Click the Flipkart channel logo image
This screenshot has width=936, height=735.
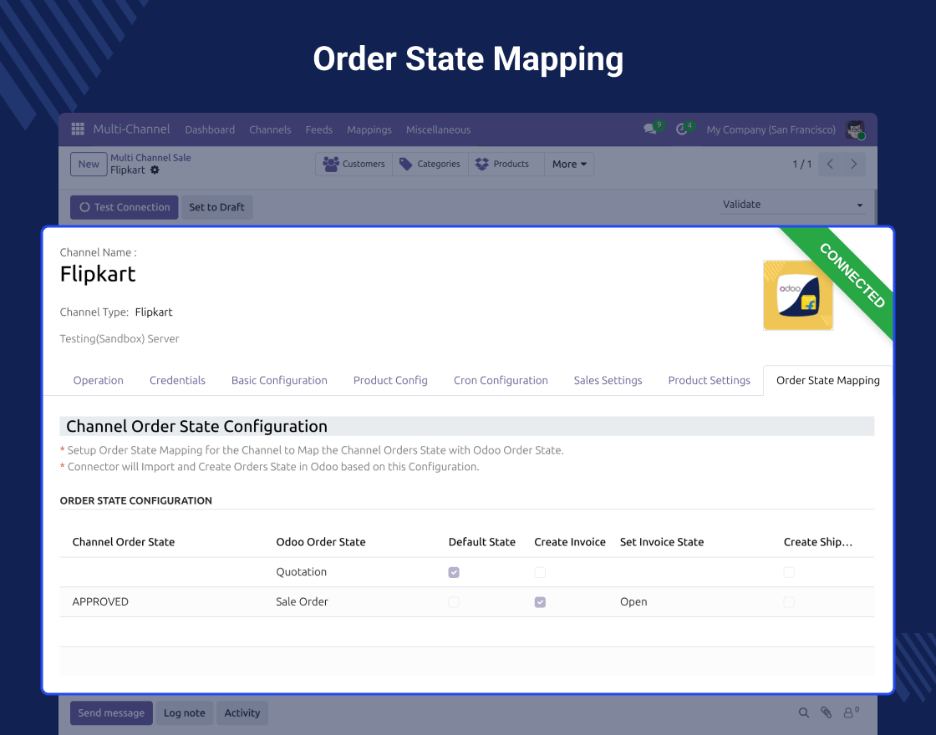(798, 295)
